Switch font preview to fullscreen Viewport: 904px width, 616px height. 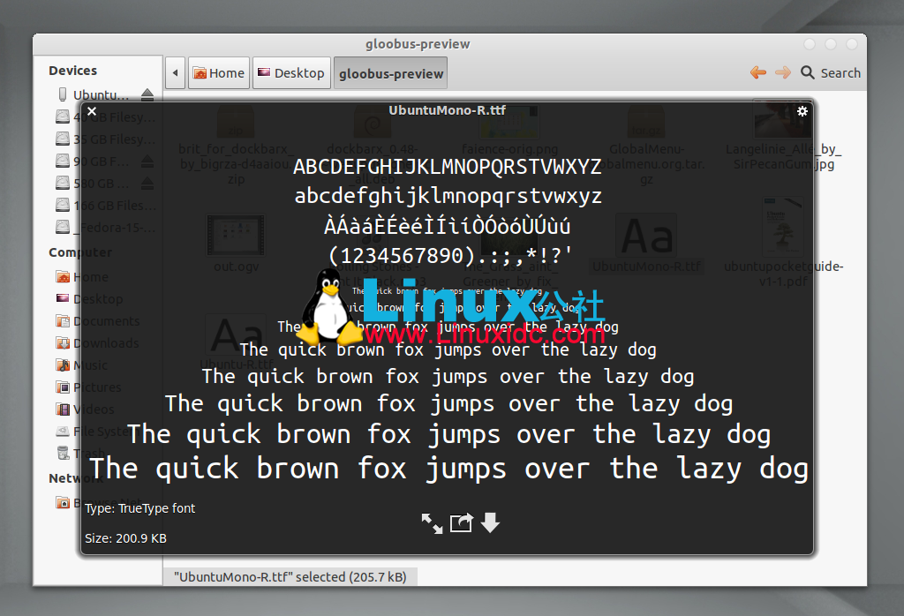tap(432, 523)
